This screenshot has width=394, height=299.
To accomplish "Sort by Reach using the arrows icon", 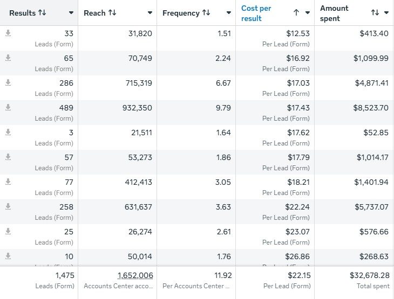I will [112, 12].
